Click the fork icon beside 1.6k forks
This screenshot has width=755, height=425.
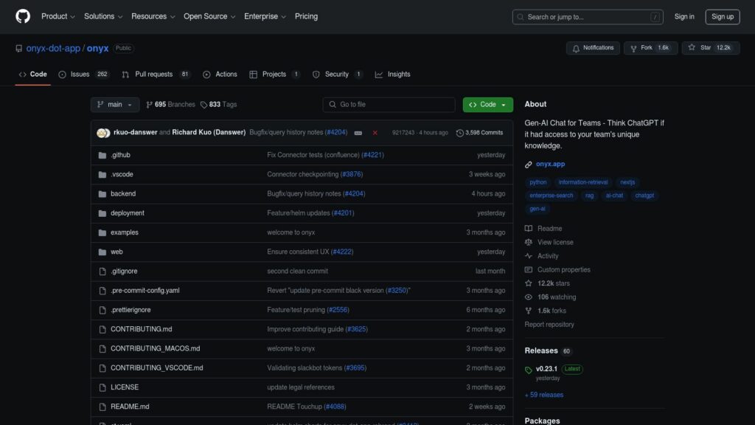528,311
